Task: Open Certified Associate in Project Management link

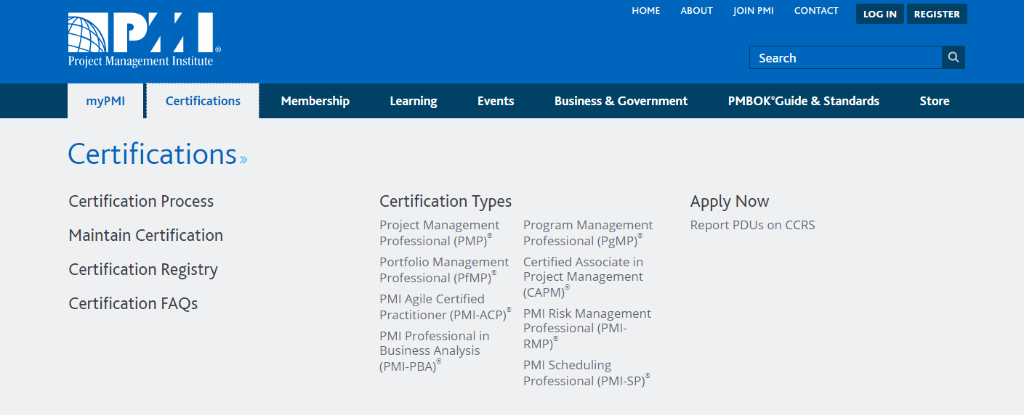Action: tap(583, 276)
